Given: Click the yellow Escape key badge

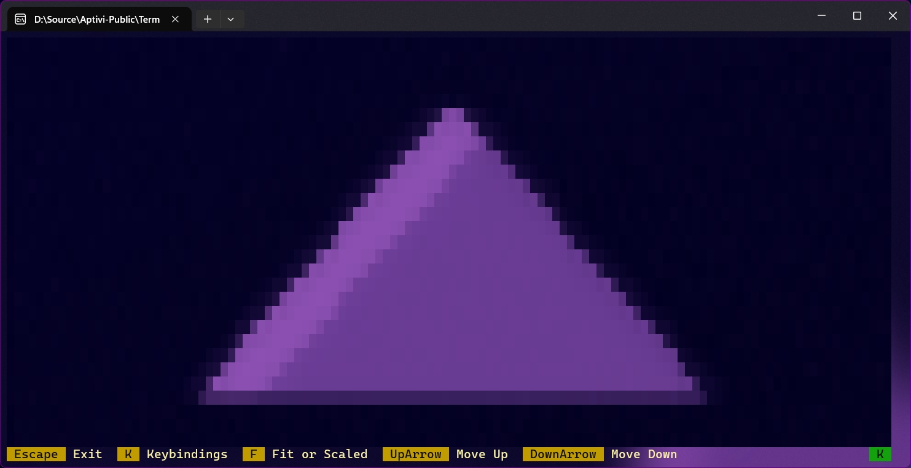Looking at the screenshot, I should coord(36,454).
